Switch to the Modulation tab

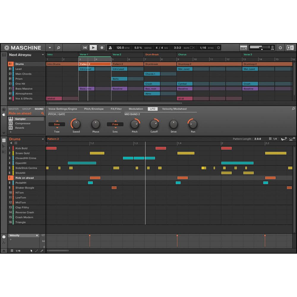135,109
